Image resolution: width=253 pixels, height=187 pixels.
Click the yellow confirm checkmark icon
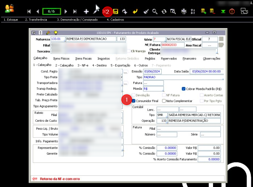(x=135, y=12)
